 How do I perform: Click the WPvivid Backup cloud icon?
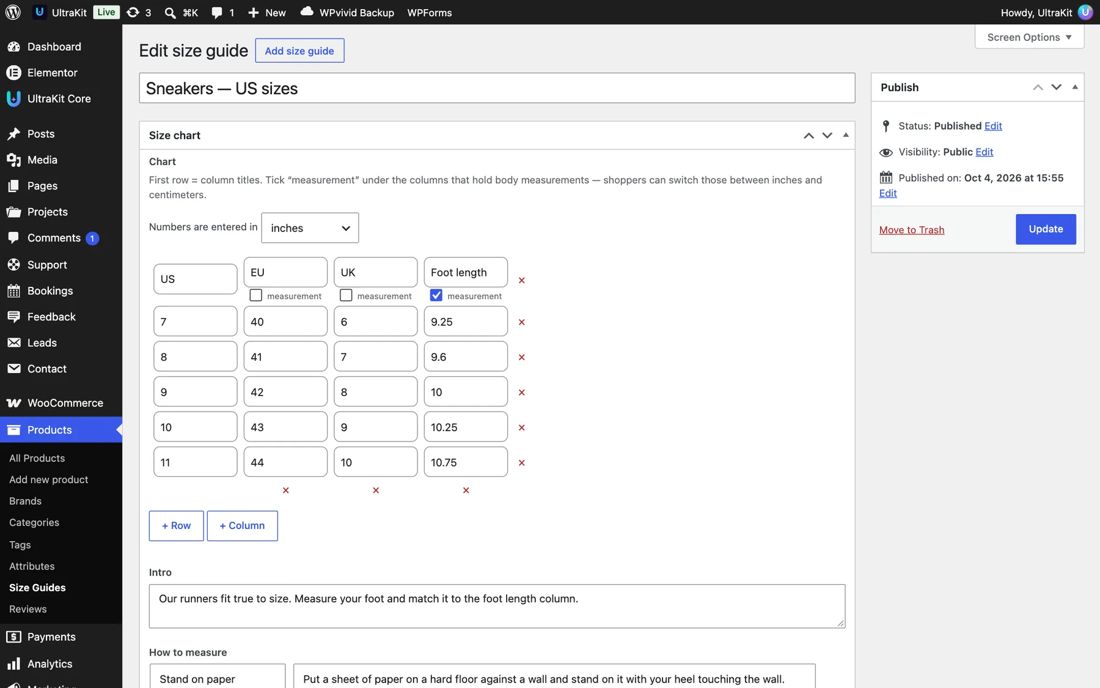click(307, 12)
